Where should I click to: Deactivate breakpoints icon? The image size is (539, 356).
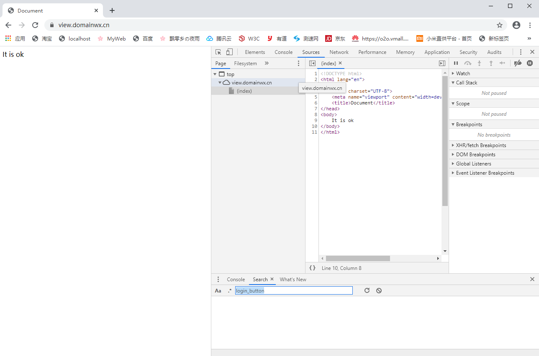[518, 63]
